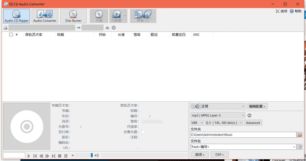306x161 pixels.
Task: Click the 光盘 disc toolbar icon
Action: [x=99, y=16]
